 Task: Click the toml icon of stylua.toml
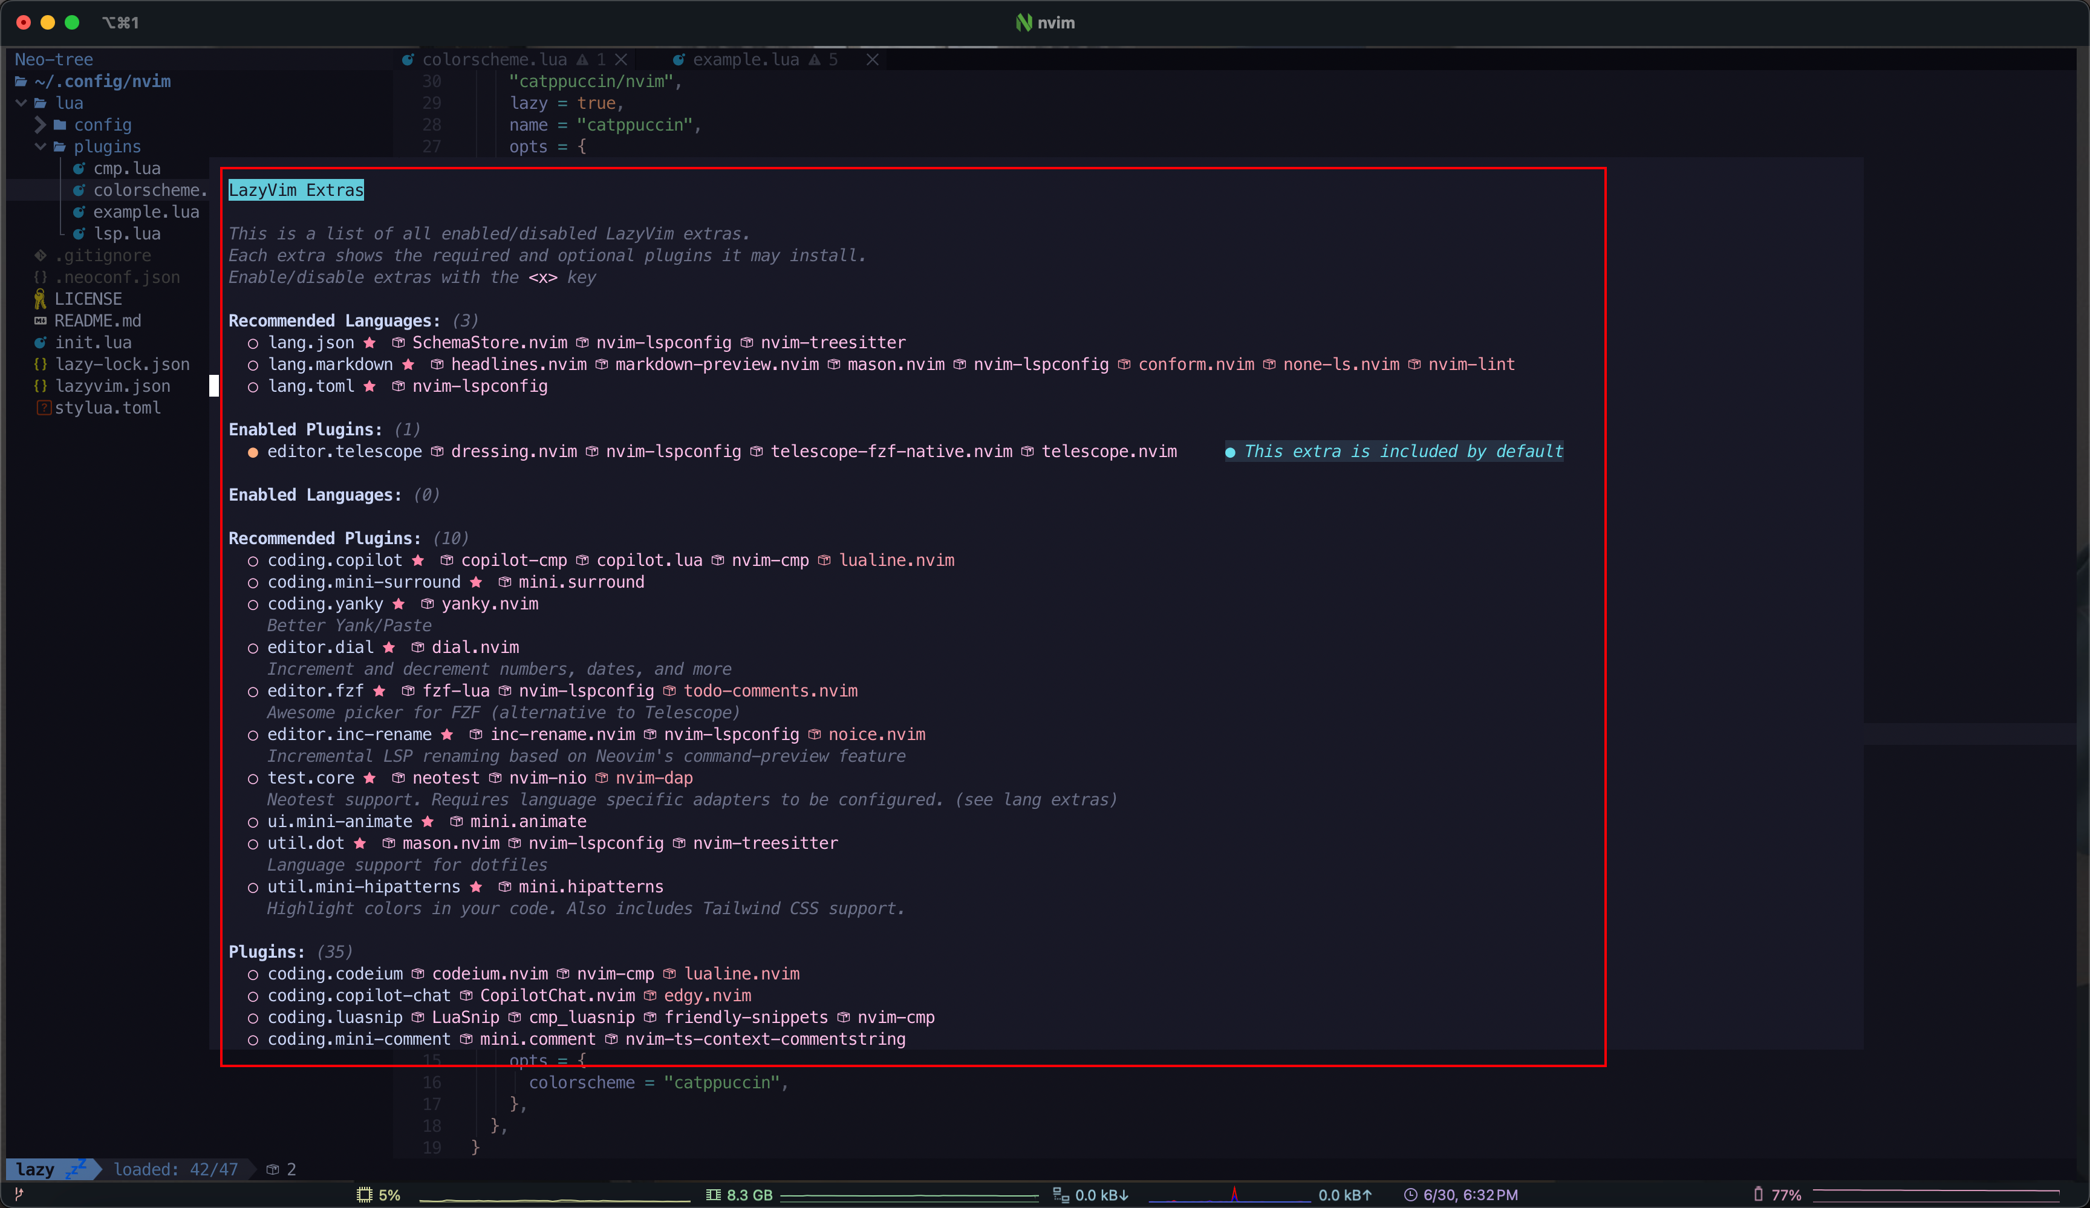pyautogui.click(x=43, y=408)
